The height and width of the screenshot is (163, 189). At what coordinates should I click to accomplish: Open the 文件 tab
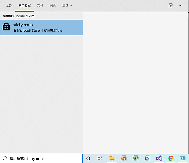pyautogui.click(x=40, y=6)
